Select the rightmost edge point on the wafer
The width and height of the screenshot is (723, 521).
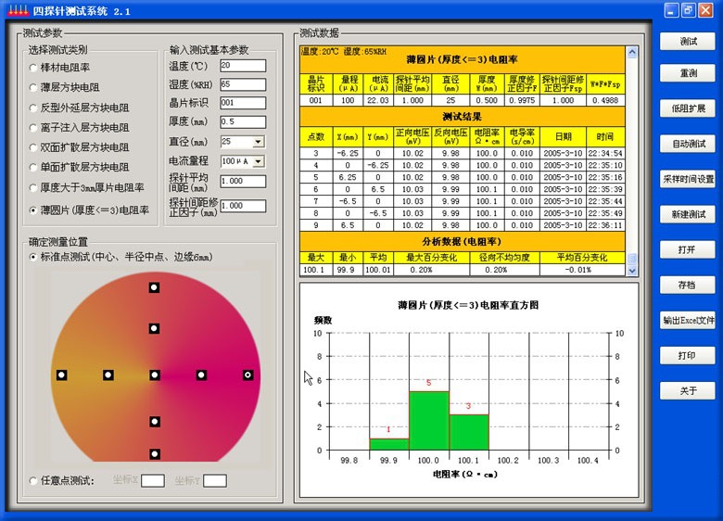tap(247, 375)
